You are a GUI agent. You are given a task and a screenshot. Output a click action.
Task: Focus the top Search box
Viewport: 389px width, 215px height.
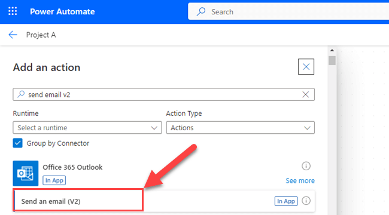(288, 11)
